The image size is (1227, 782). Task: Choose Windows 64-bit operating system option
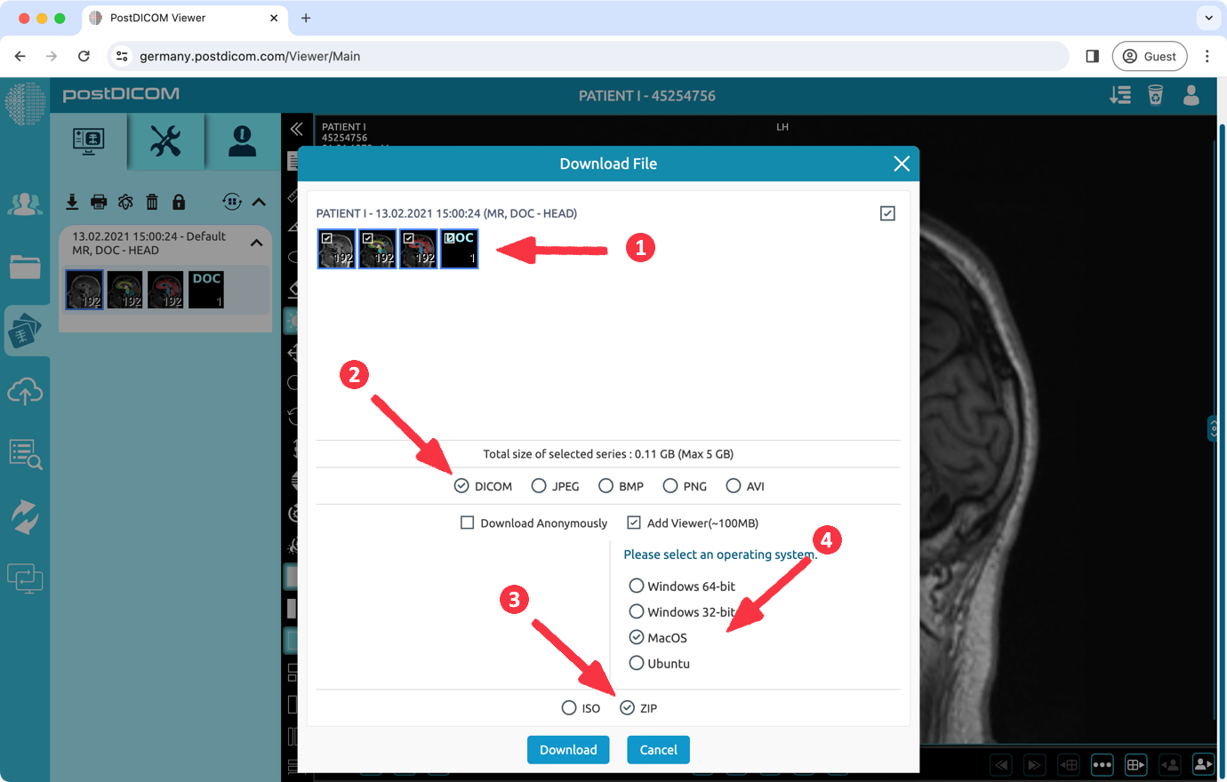637,586
